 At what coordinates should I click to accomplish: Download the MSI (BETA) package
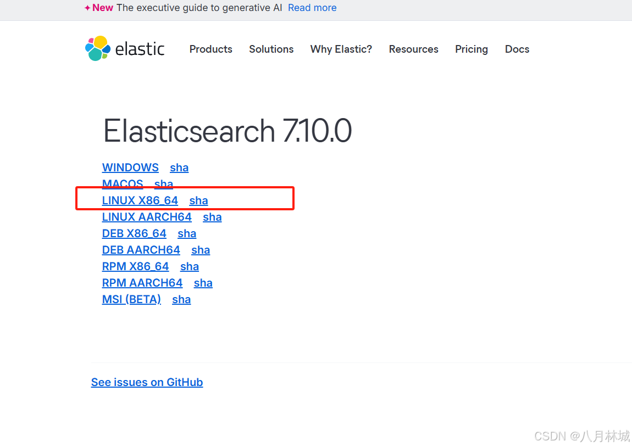[131, 300]
